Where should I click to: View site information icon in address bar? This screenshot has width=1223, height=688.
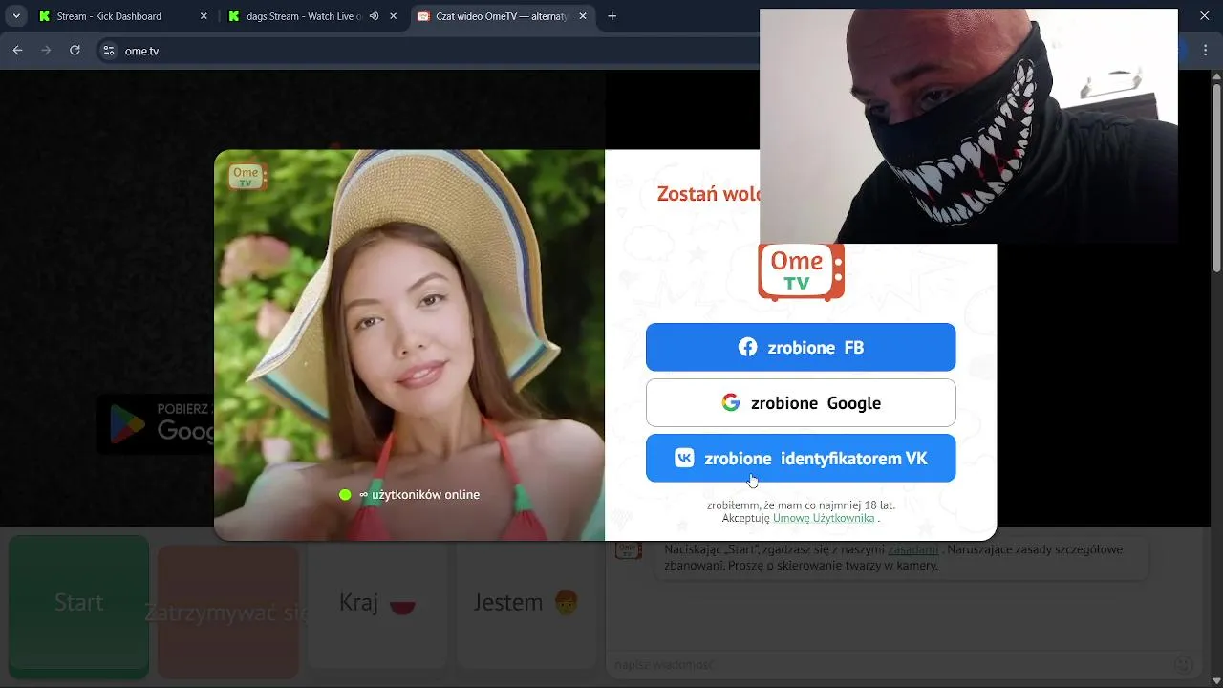coord(109,51)
